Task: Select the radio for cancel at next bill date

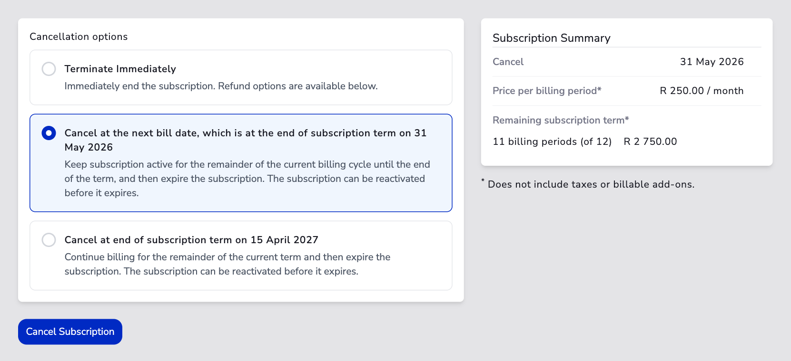Action: [49, 133]
